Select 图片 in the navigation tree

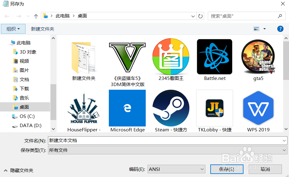point(24,70)
